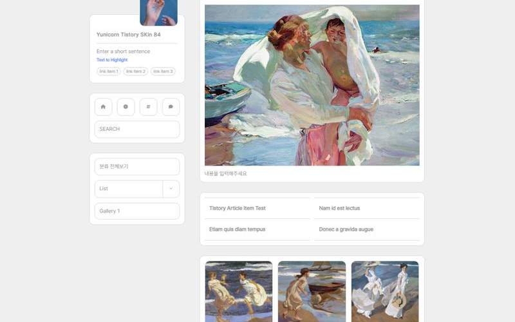Focus the SEARCH input field
The image size is (515, 322).
(136, 129)
